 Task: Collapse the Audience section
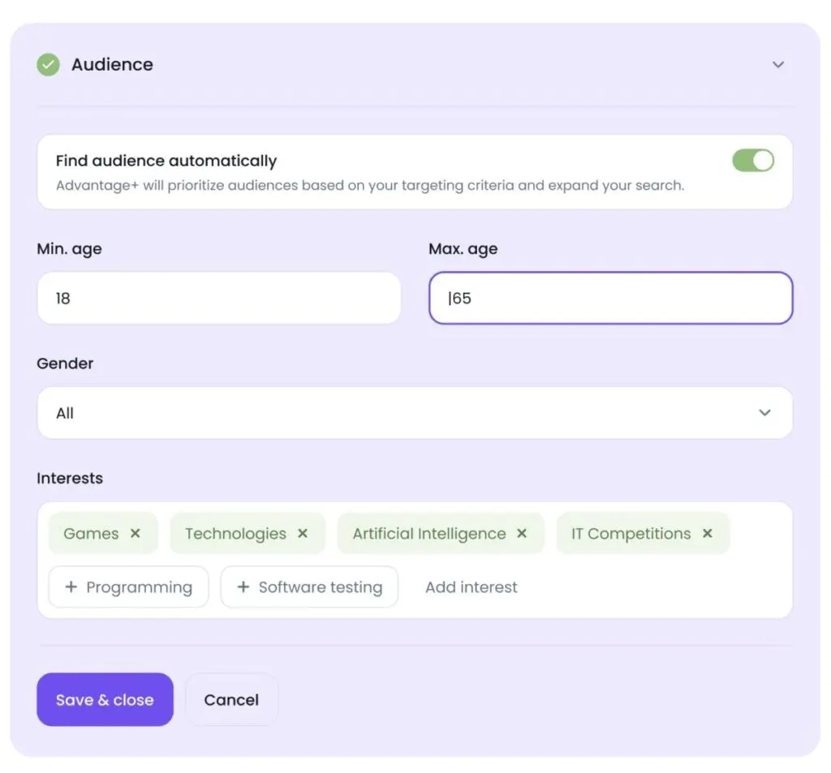777,64
